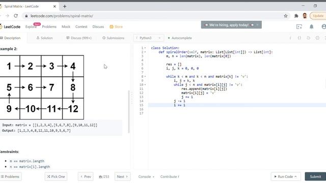Switch to the Discuss (999+) tab
326x183 pixels.
pos(79,38)
